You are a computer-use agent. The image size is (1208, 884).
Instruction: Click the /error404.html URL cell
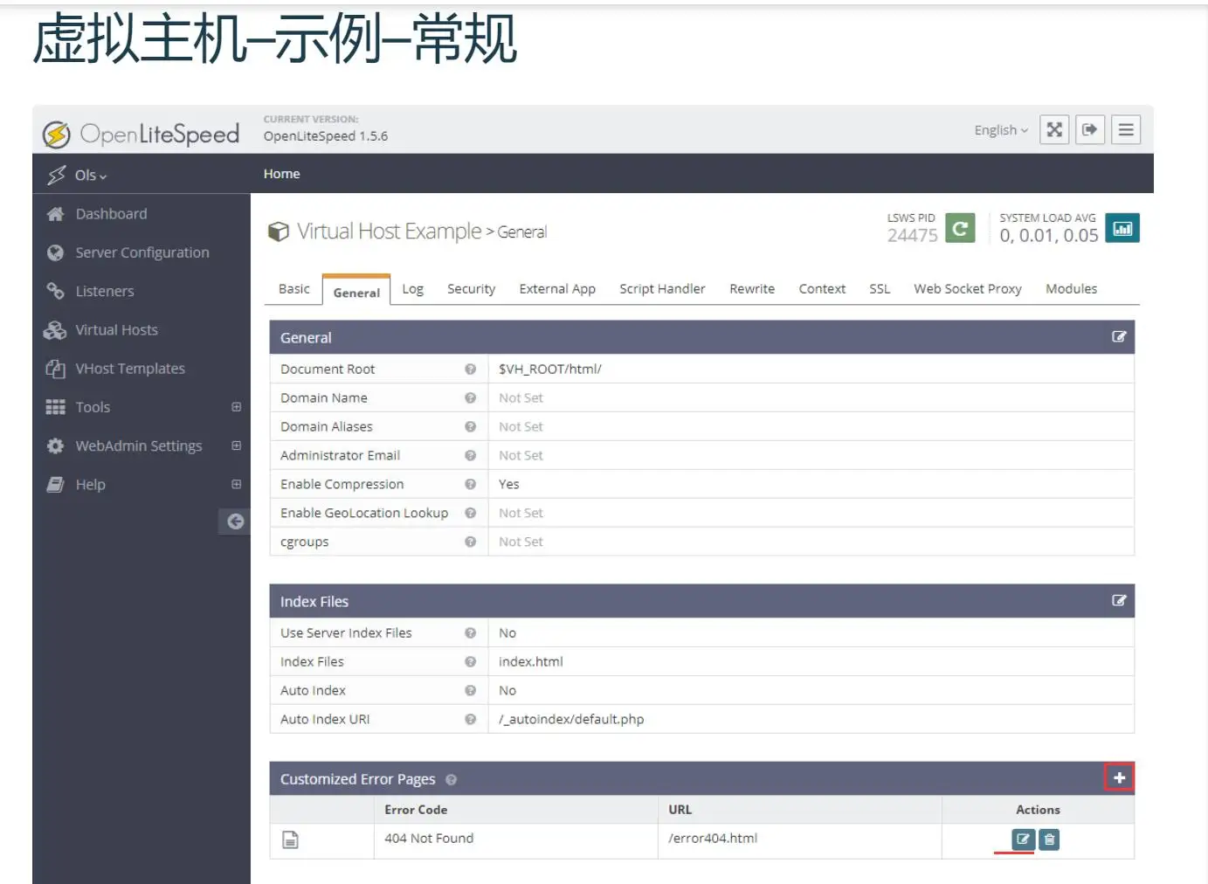coord(712,839)
